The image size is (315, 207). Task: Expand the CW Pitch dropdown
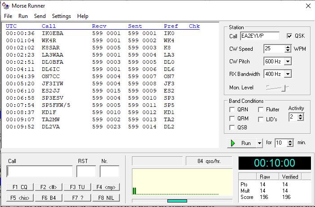[x=288, y=62]
